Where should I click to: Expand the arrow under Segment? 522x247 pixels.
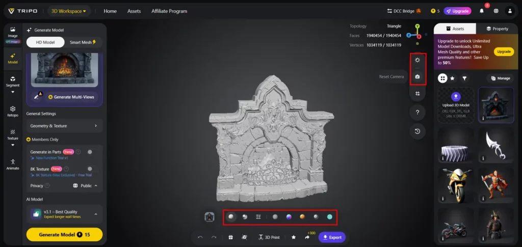[x=13, y=92]
